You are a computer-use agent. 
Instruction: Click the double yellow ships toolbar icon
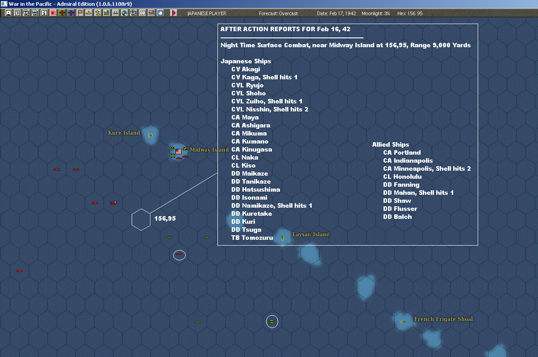[97, 13]
